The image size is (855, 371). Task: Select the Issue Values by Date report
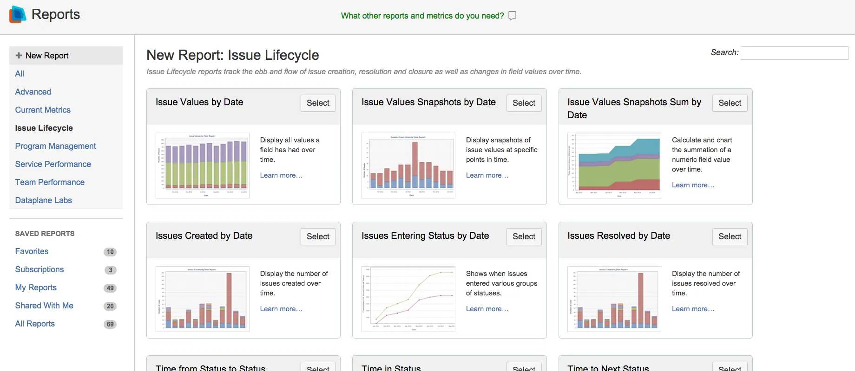[x=318, y=103]
